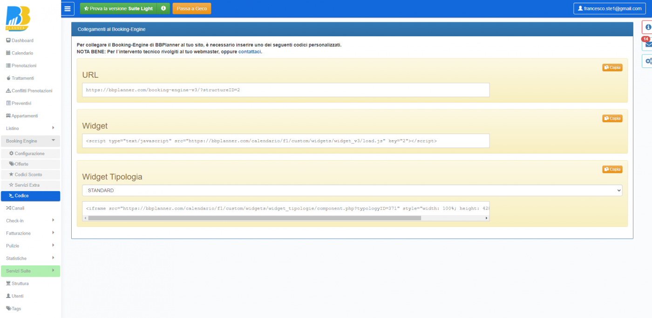This screenshot has height=318, width=652.
Task: Expand the Listino submenu
Action: click(x=30, y=128)
